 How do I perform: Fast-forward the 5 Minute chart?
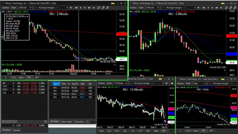(x=216, y=7)
